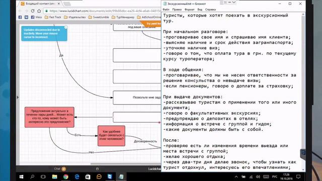Expand the Lucidchart left side panel arrow
The image size is (322, 181).
click(18, 97)
